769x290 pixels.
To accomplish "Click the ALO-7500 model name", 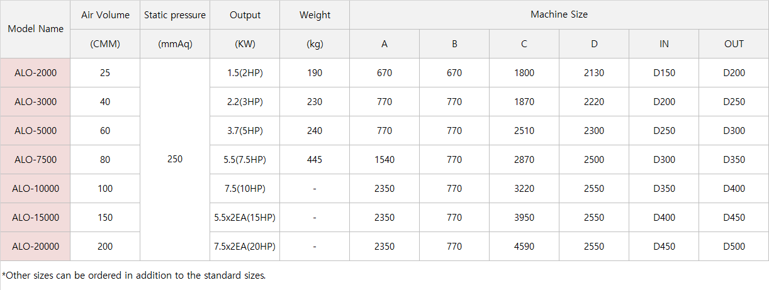I will point(35,160).
